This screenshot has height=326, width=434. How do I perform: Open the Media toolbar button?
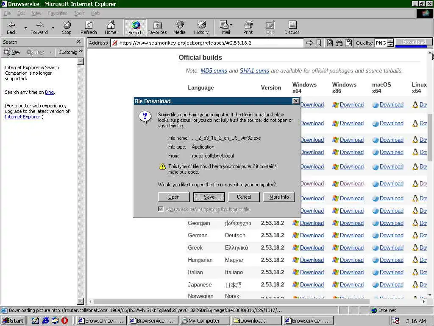pyautogui.click(x=179, y=28)
